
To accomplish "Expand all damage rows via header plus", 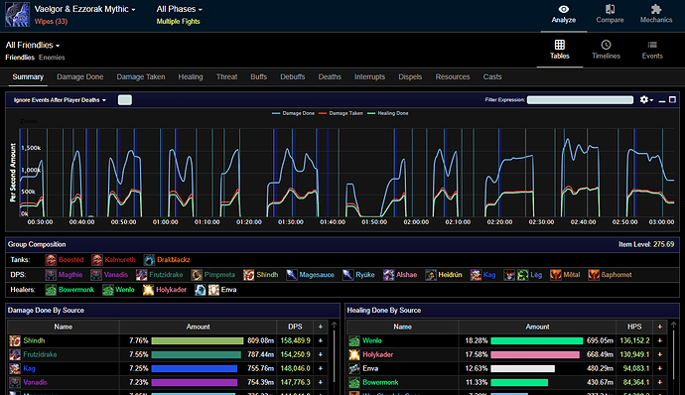I will (x=321, y=327).
